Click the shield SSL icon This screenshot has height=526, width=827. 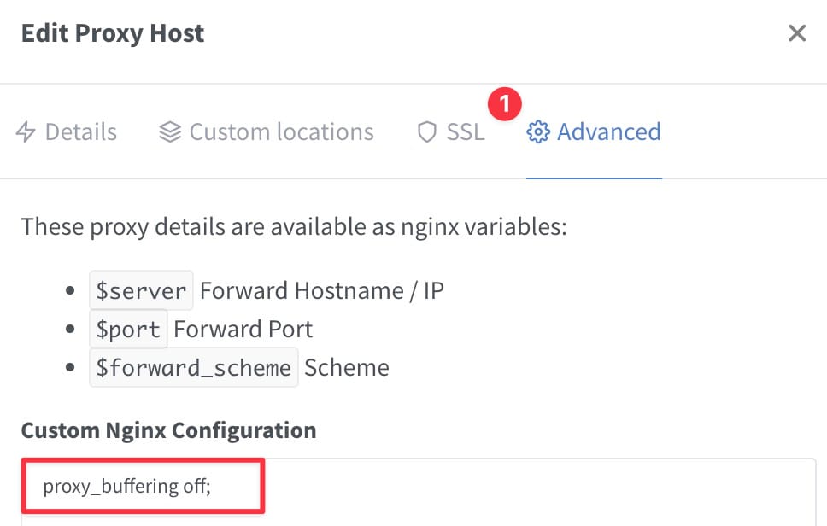(x=426, y=131)
